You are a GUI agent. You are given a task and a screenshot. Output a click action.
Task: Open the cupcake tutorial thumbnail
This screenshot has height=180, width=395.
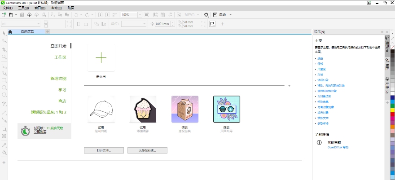coord(143,109)
